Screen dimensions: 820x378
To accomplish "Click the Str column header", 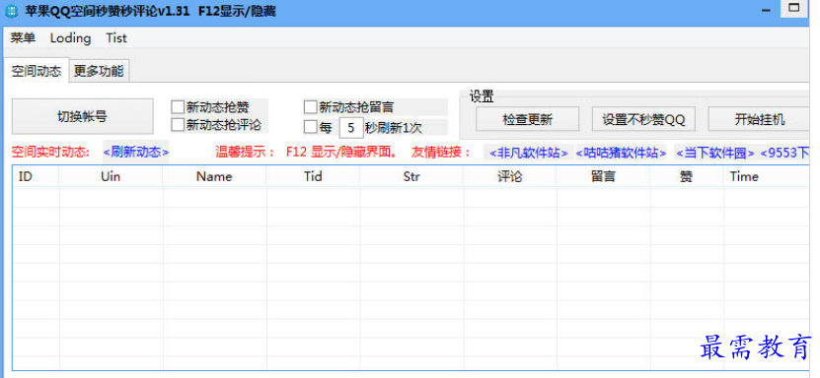I will pos(411,177).
